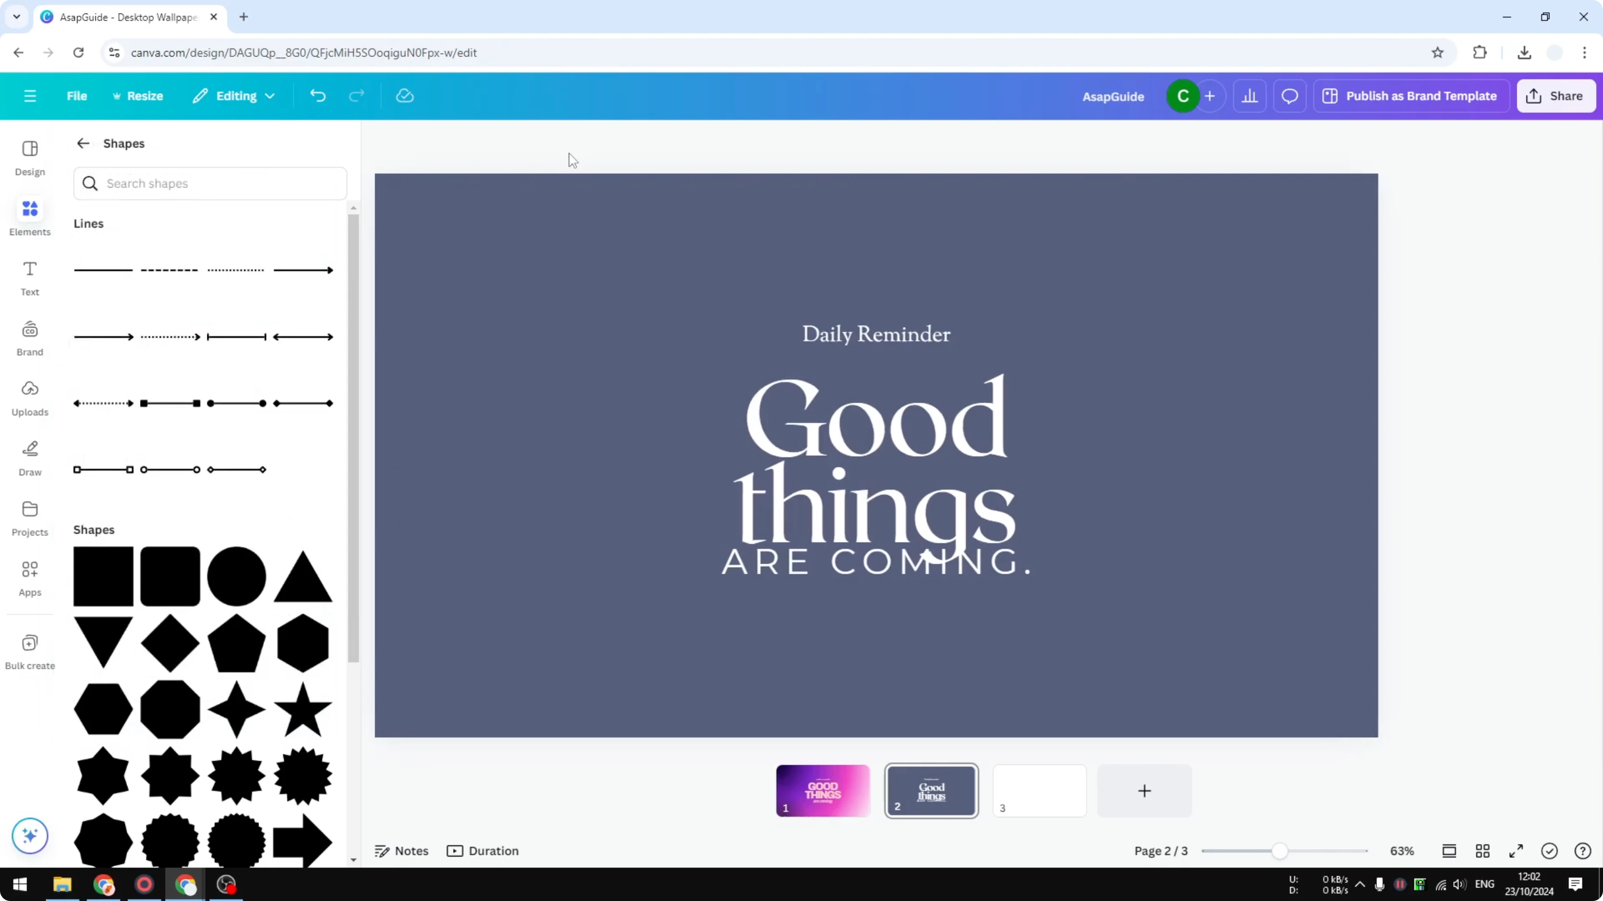Open the comments panel from top bar

coord(1289,95)
